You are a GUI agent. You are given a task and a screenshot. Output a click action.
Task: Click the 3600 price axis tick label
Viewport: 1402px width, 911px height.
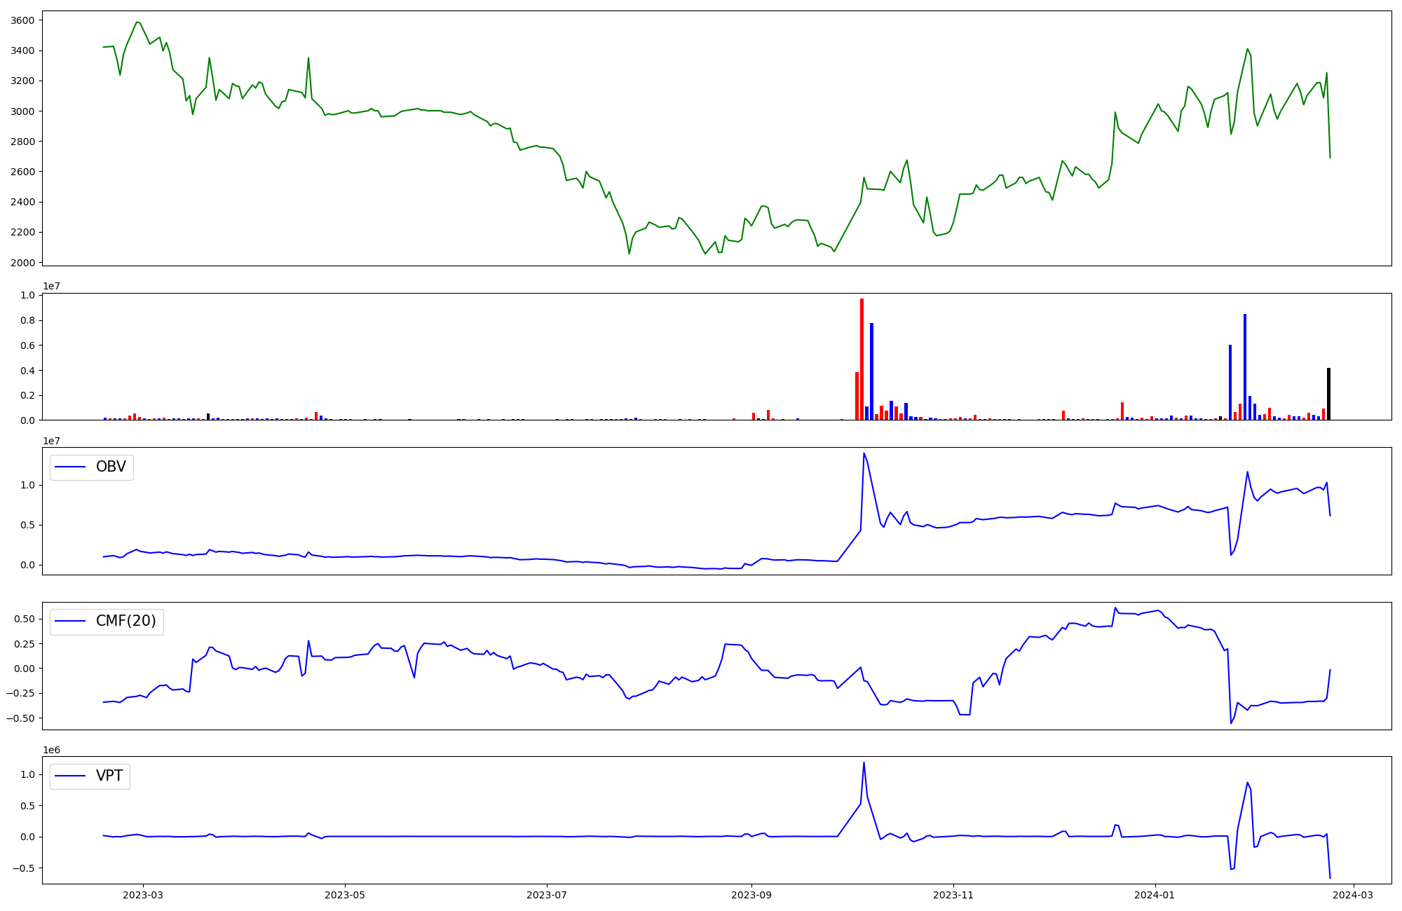click(22, 20)
